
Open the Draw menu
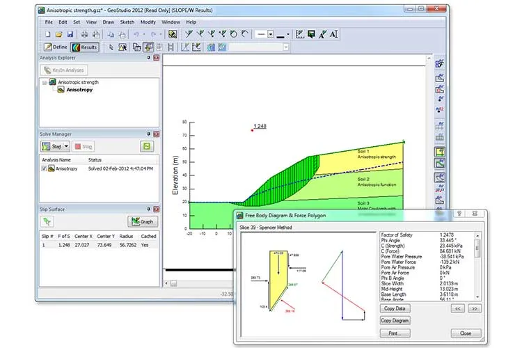[x=108, y=22]
